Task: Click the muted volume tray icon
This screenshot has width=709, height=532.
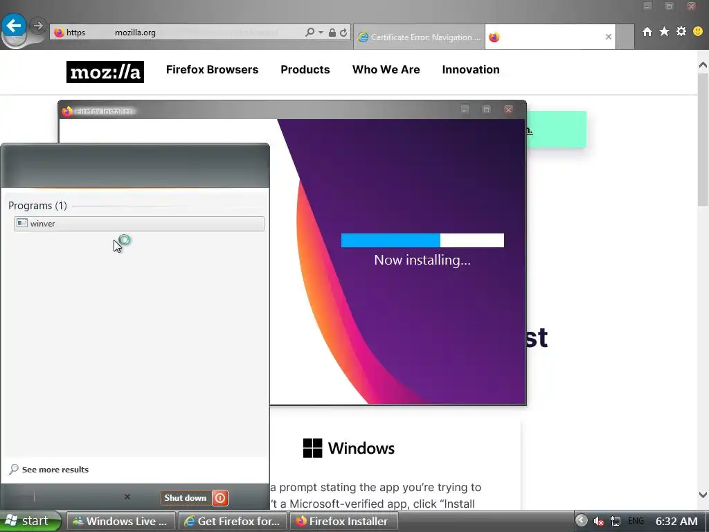Action: pos(599,522)
